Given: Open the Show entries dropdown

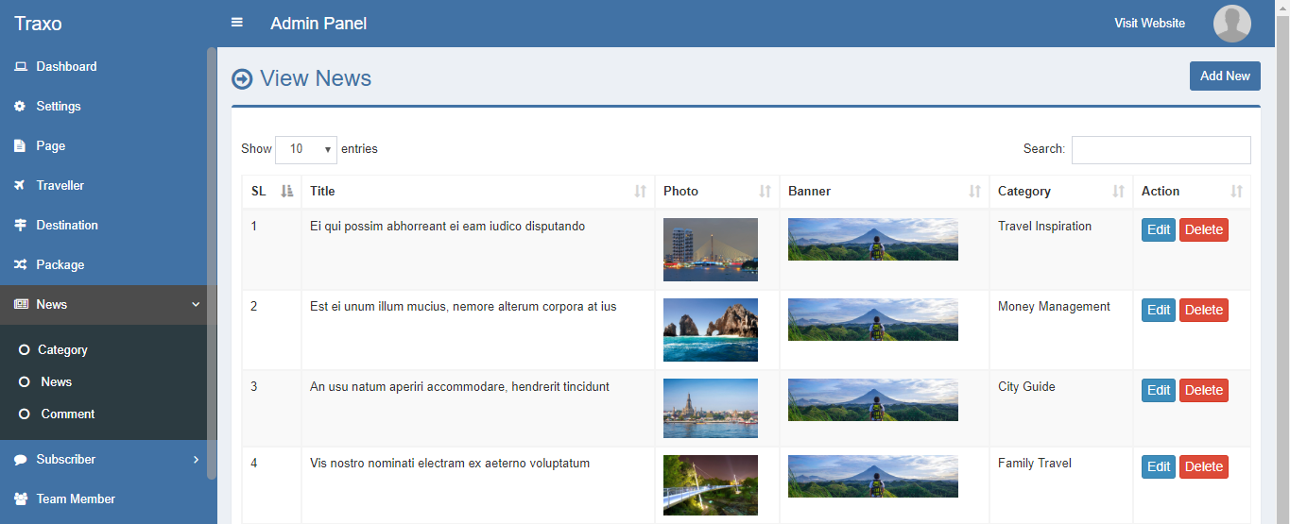Looking at the screenshot, I should click(306, 149).
